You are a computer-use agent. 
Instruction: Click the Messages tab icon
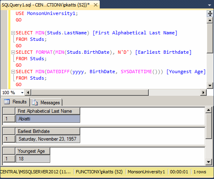pos(35,102)
